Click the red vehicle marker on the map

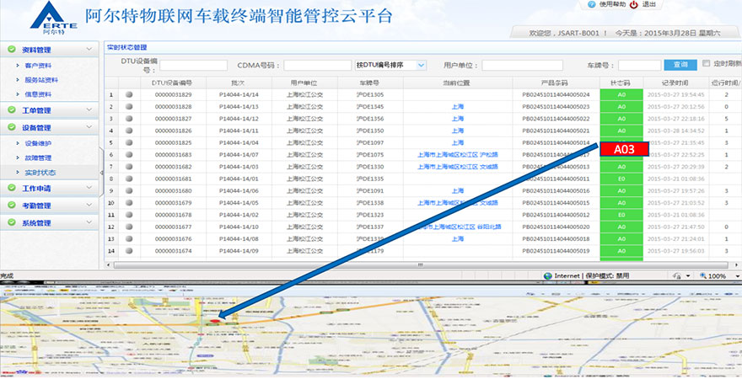(x=215, y=319)
